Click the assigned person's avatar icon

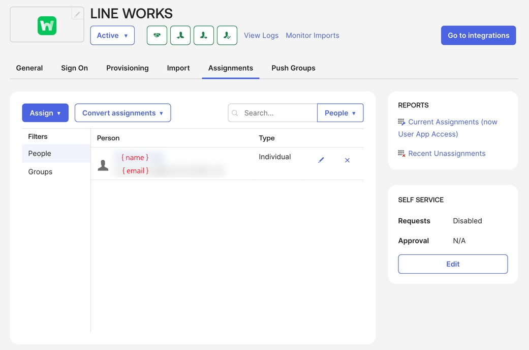coord(103,165)
